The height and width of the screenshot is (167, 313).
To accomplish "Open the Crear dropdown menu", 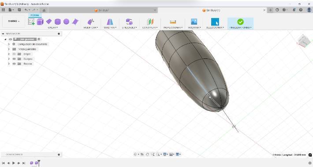I will pyautogui.click(x=53, y=28).
